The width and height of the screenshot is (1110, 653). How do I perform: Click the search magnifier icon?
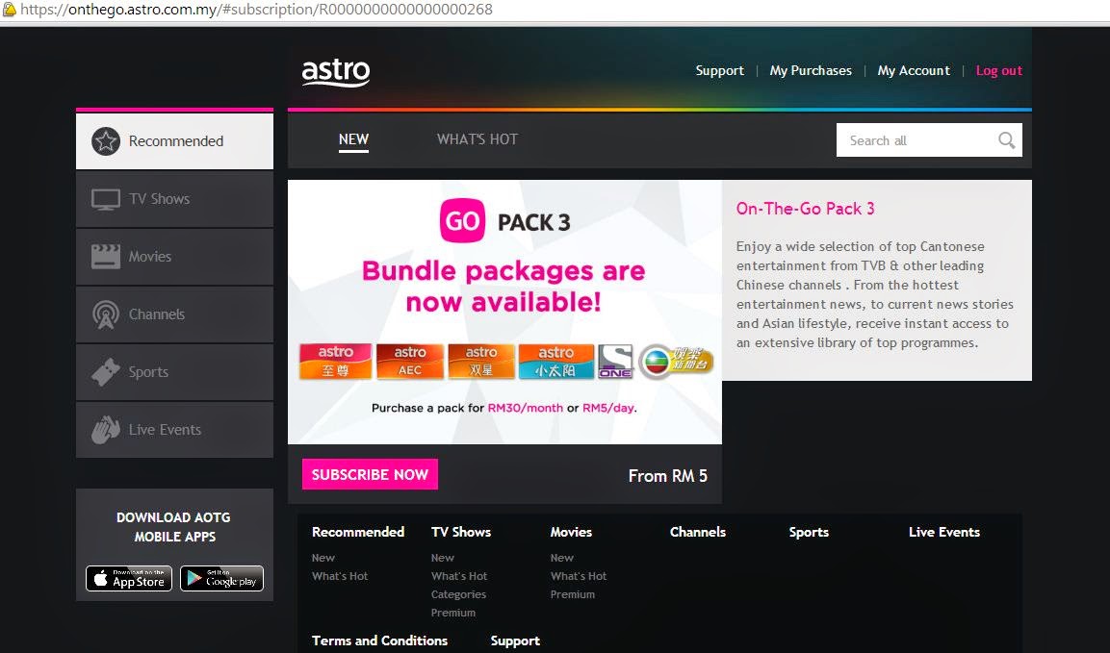(x=1007, y=140)
